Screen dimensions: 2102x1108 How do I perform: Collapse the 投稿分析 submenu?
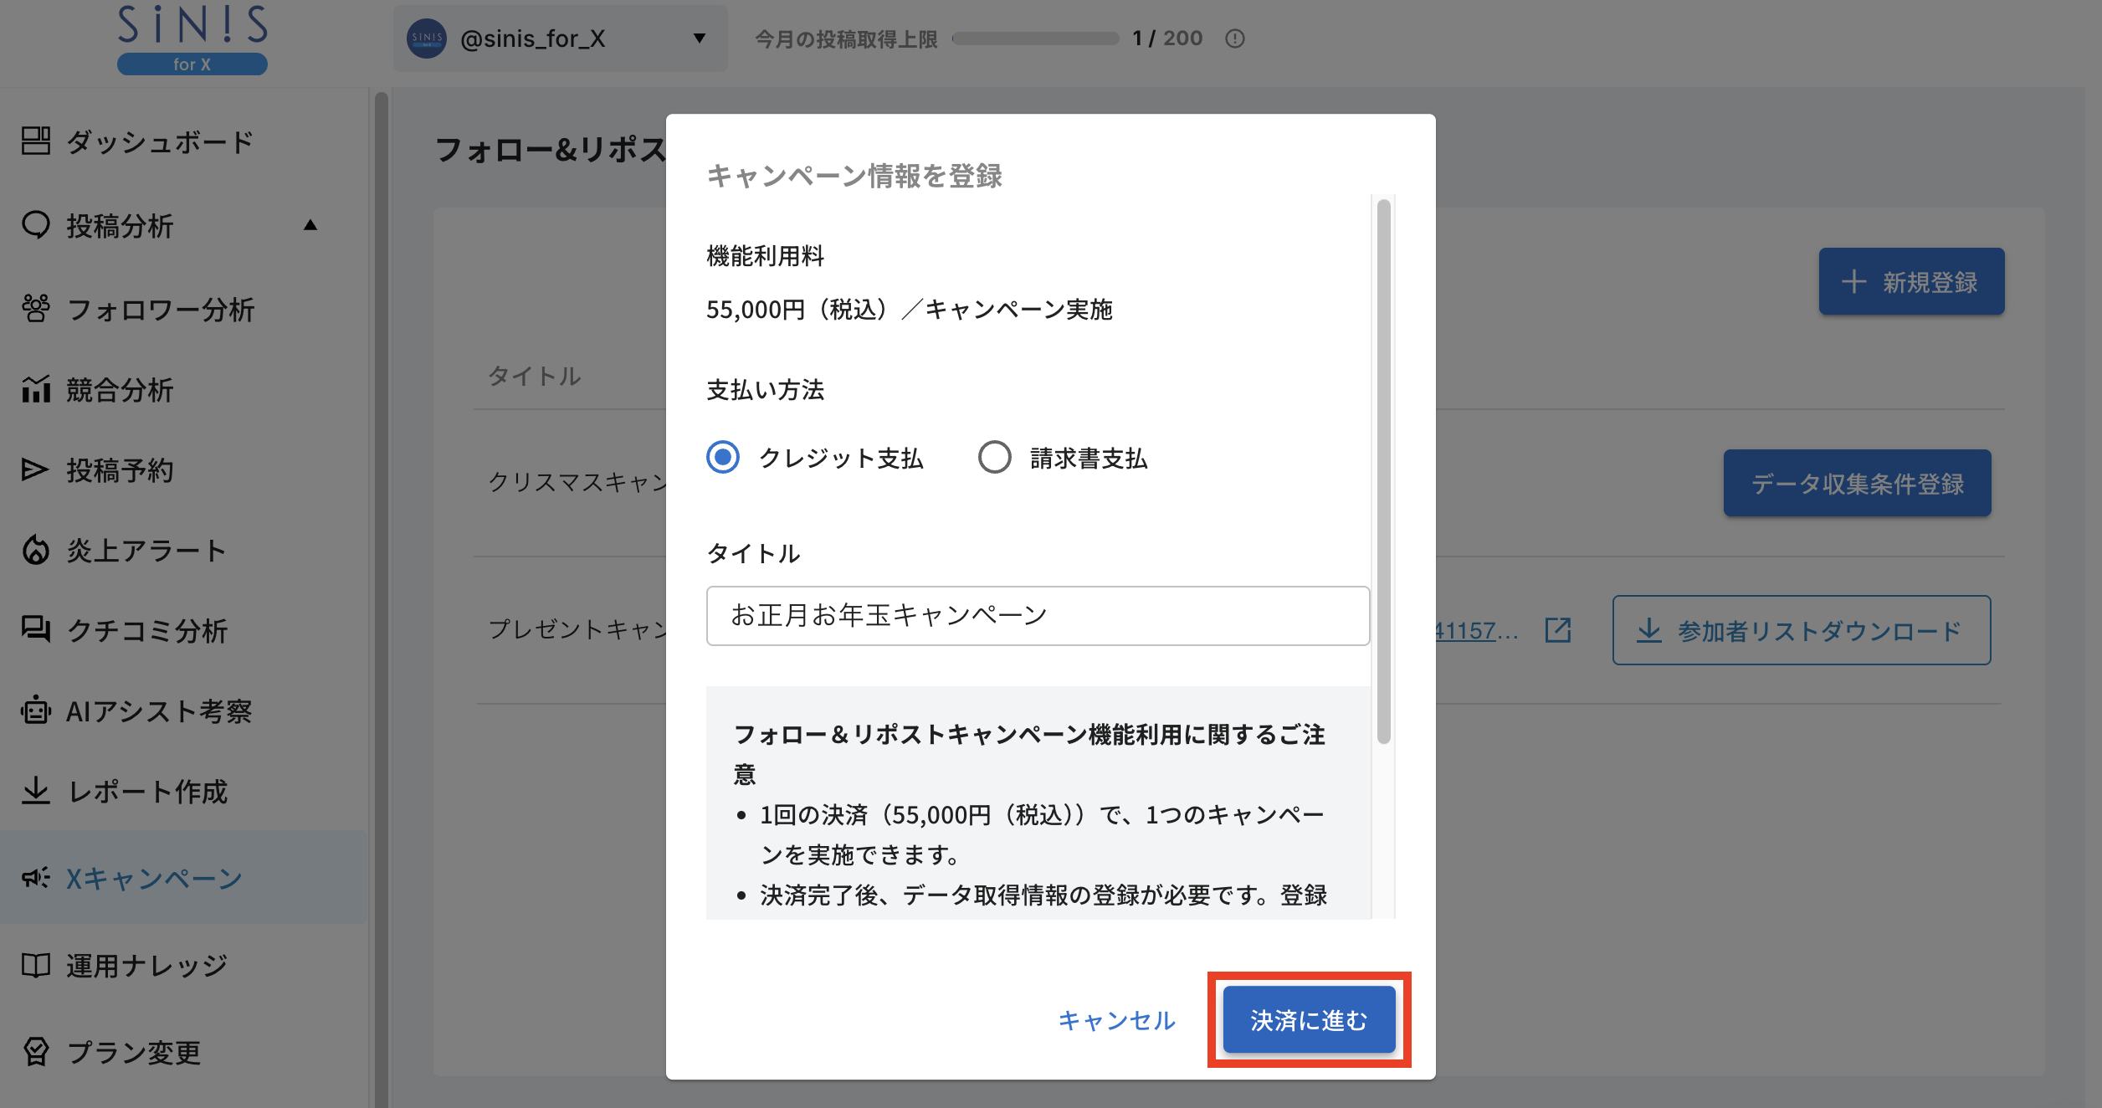click(310, 224)
